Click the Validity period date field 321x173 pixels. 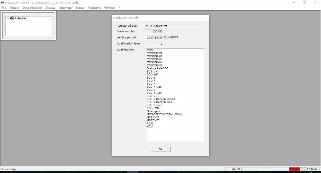(154, 38)
